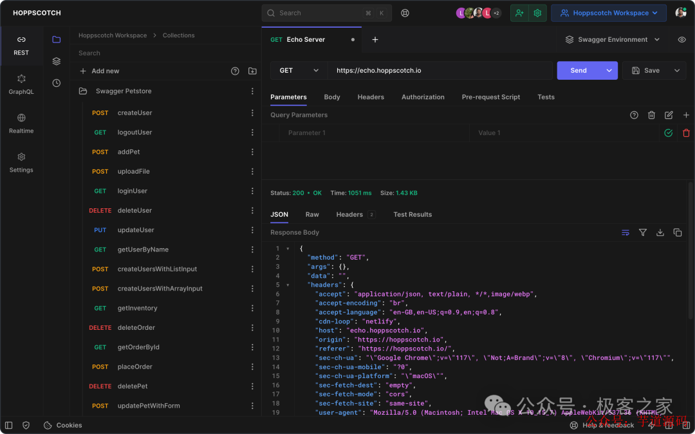Open the three-dot menu for createUser
Screen dimensions: 695x434
click(252, 113)
